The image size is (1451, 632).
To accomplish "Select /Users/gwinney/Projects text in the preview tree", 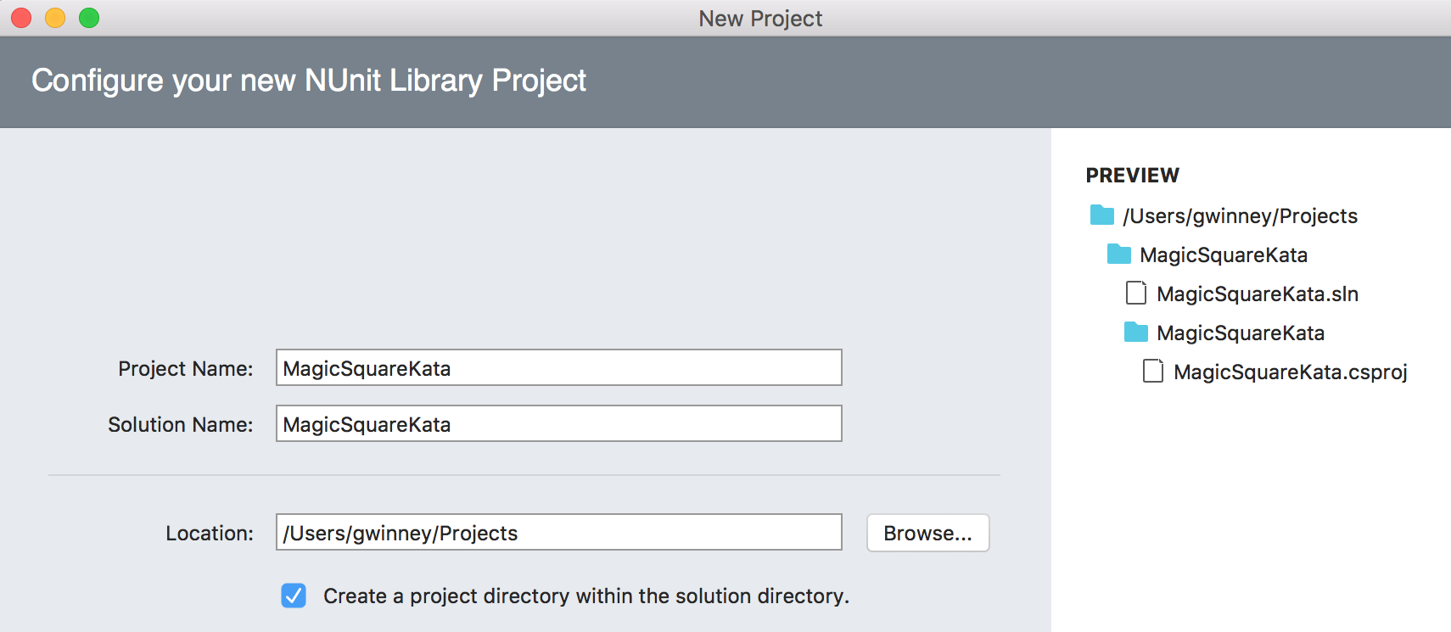I will coord(1240,216).
